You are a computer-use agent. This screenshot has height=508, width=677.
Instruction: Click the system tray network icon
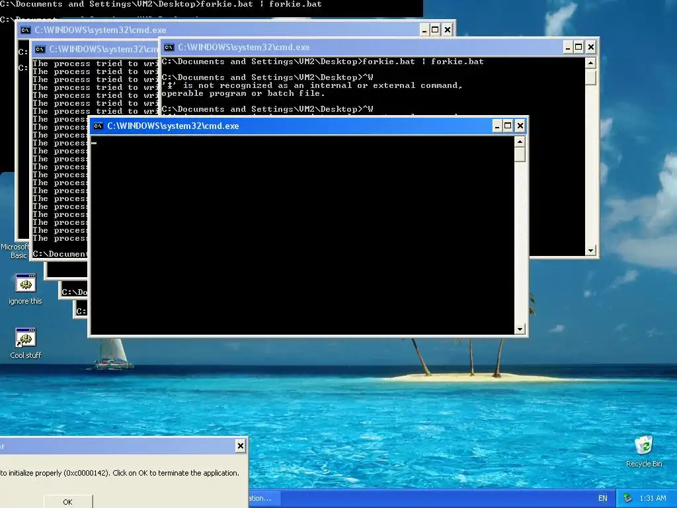(628, 498)
